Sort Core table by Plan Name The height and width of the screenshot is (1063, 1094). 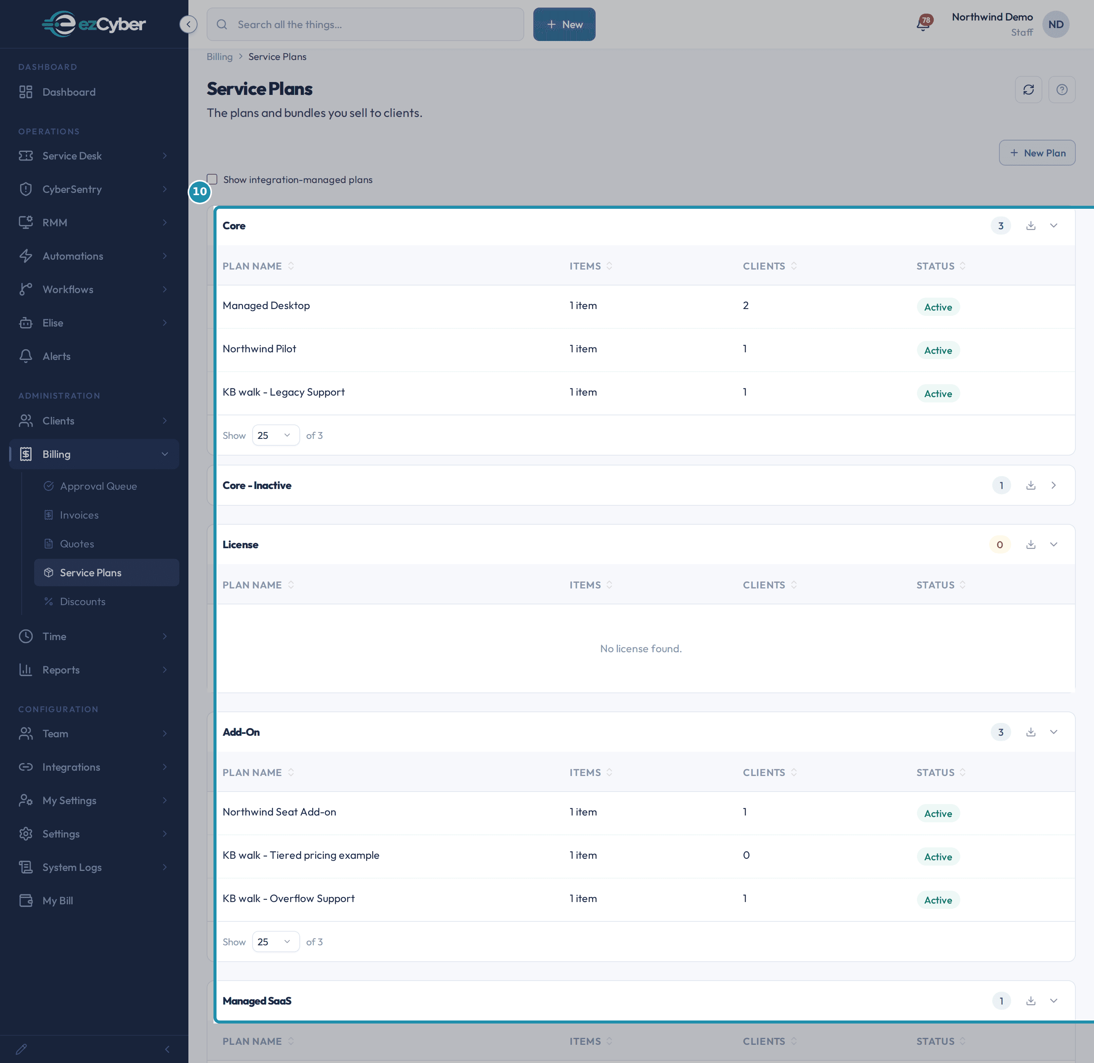tap(258, 266)
